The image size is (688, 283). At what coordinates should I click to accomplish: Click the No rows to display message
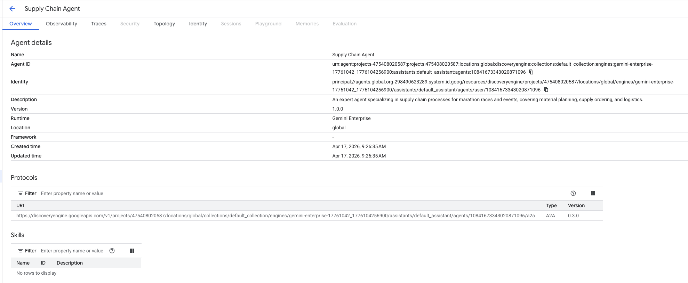pyautogui.click(x=36, y=273)
